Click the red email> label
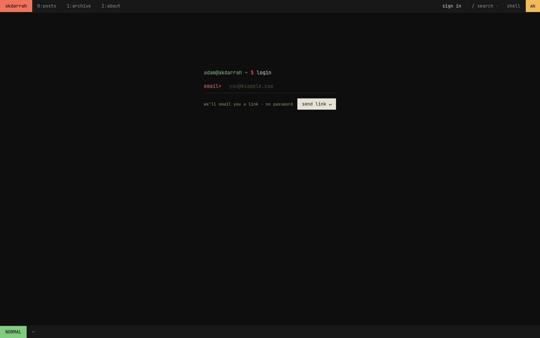Image resolution: width=540 pixels, height=338 pixels. [x=213, y=86]
